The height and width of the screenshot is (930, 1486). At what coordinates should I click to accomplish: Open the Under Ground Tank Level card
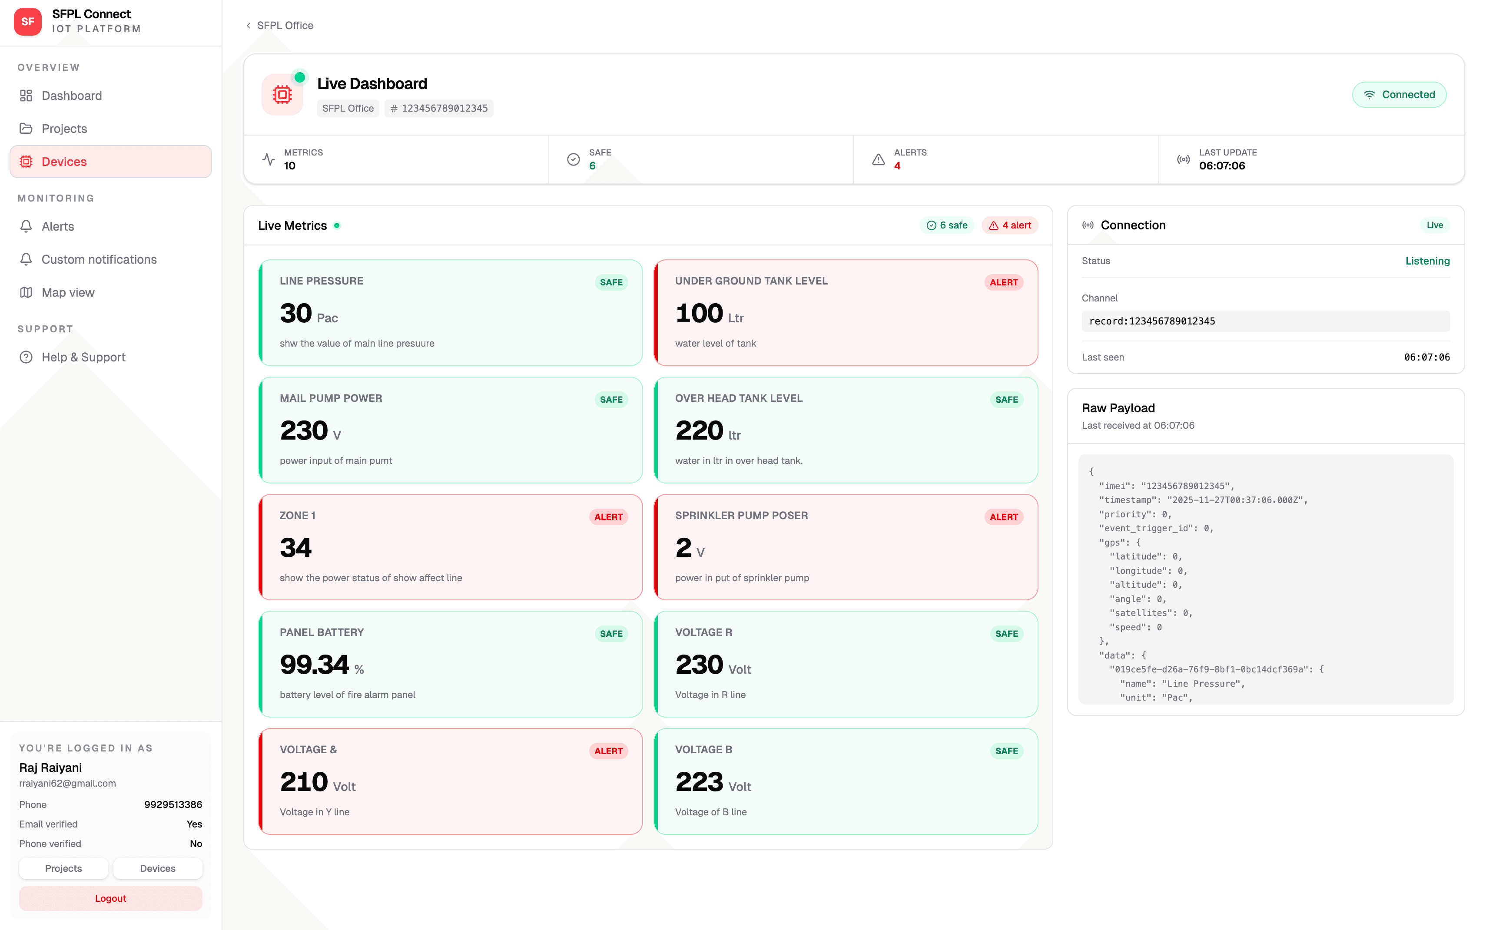(x=846, y=312)
